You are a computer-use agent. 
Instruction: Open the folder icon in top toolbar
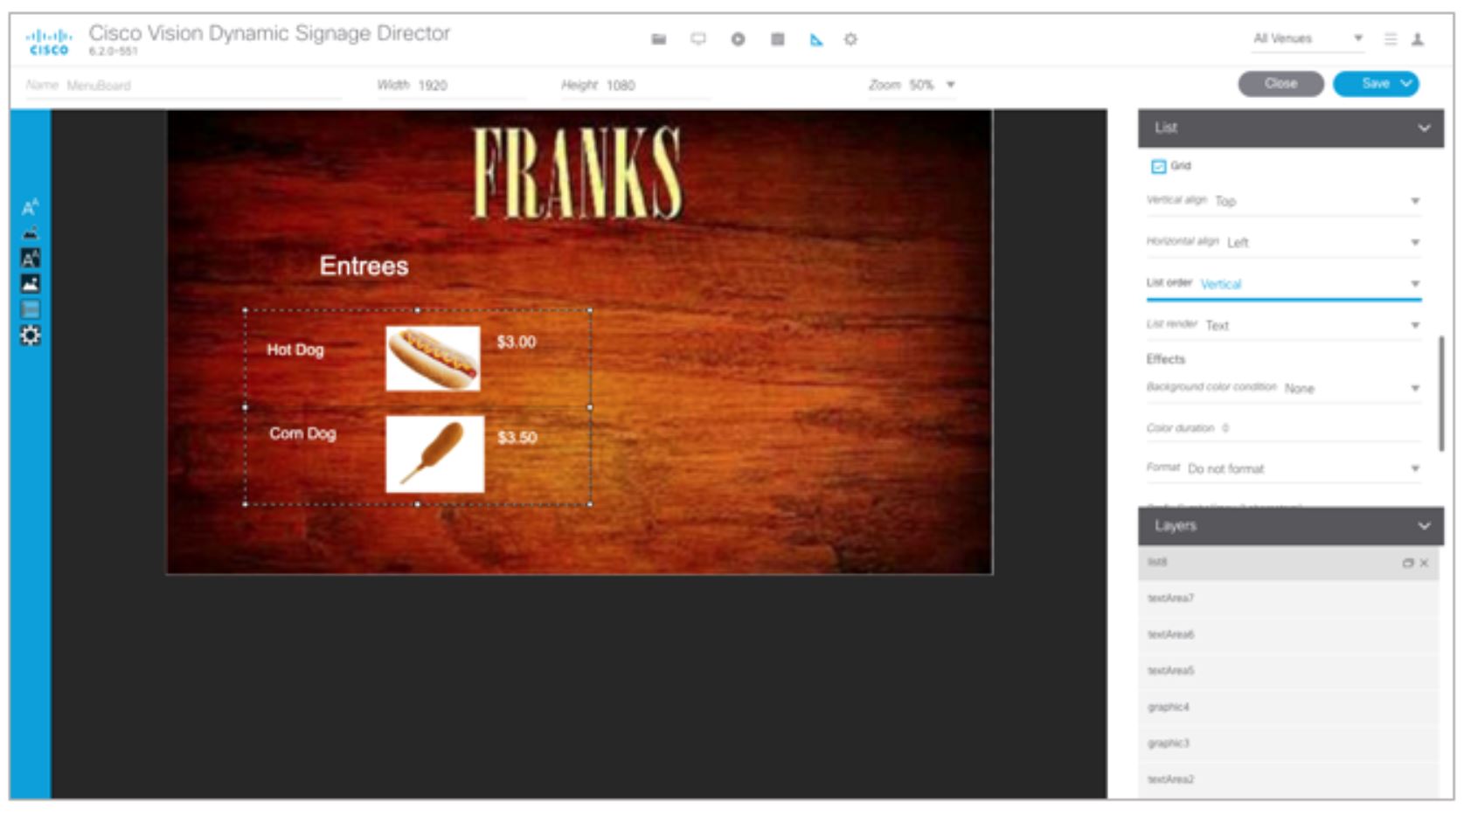coord(659,39)
